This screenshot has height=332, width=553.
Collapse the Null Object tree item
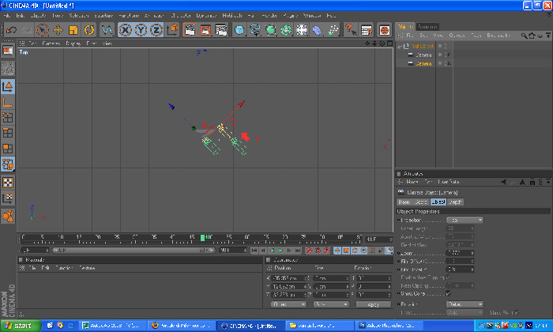click(x=400, y=46)
